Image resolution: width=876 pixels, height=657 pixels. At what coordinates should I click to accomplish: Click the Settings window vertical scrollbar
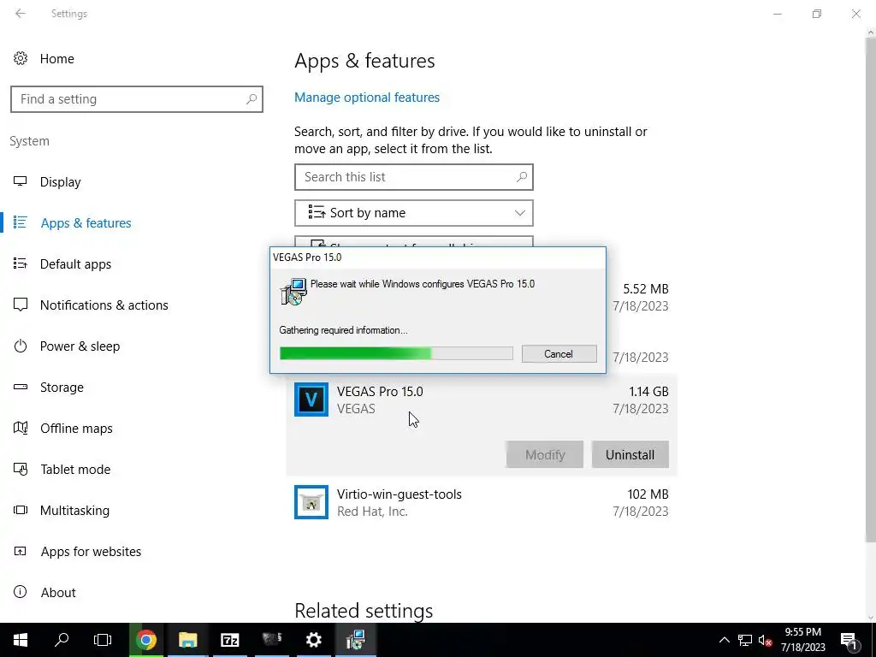(x=870, y=291)
